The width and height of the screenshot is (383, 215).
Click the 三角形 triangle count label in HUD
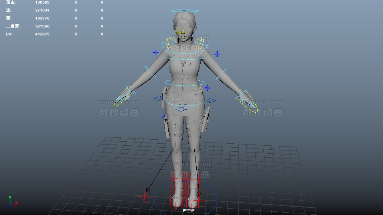click(13, 26)
